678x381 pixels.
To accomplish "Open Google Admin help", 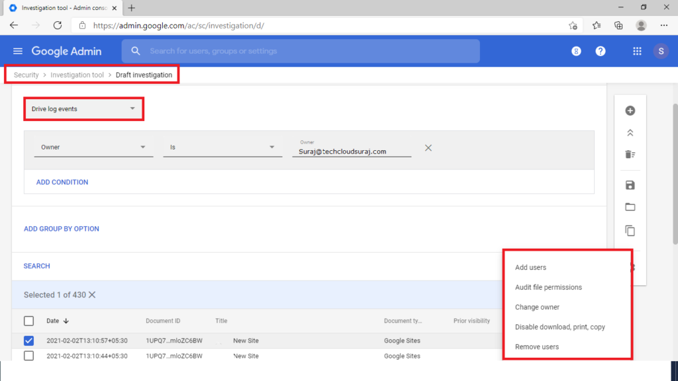I will (600, 51).
